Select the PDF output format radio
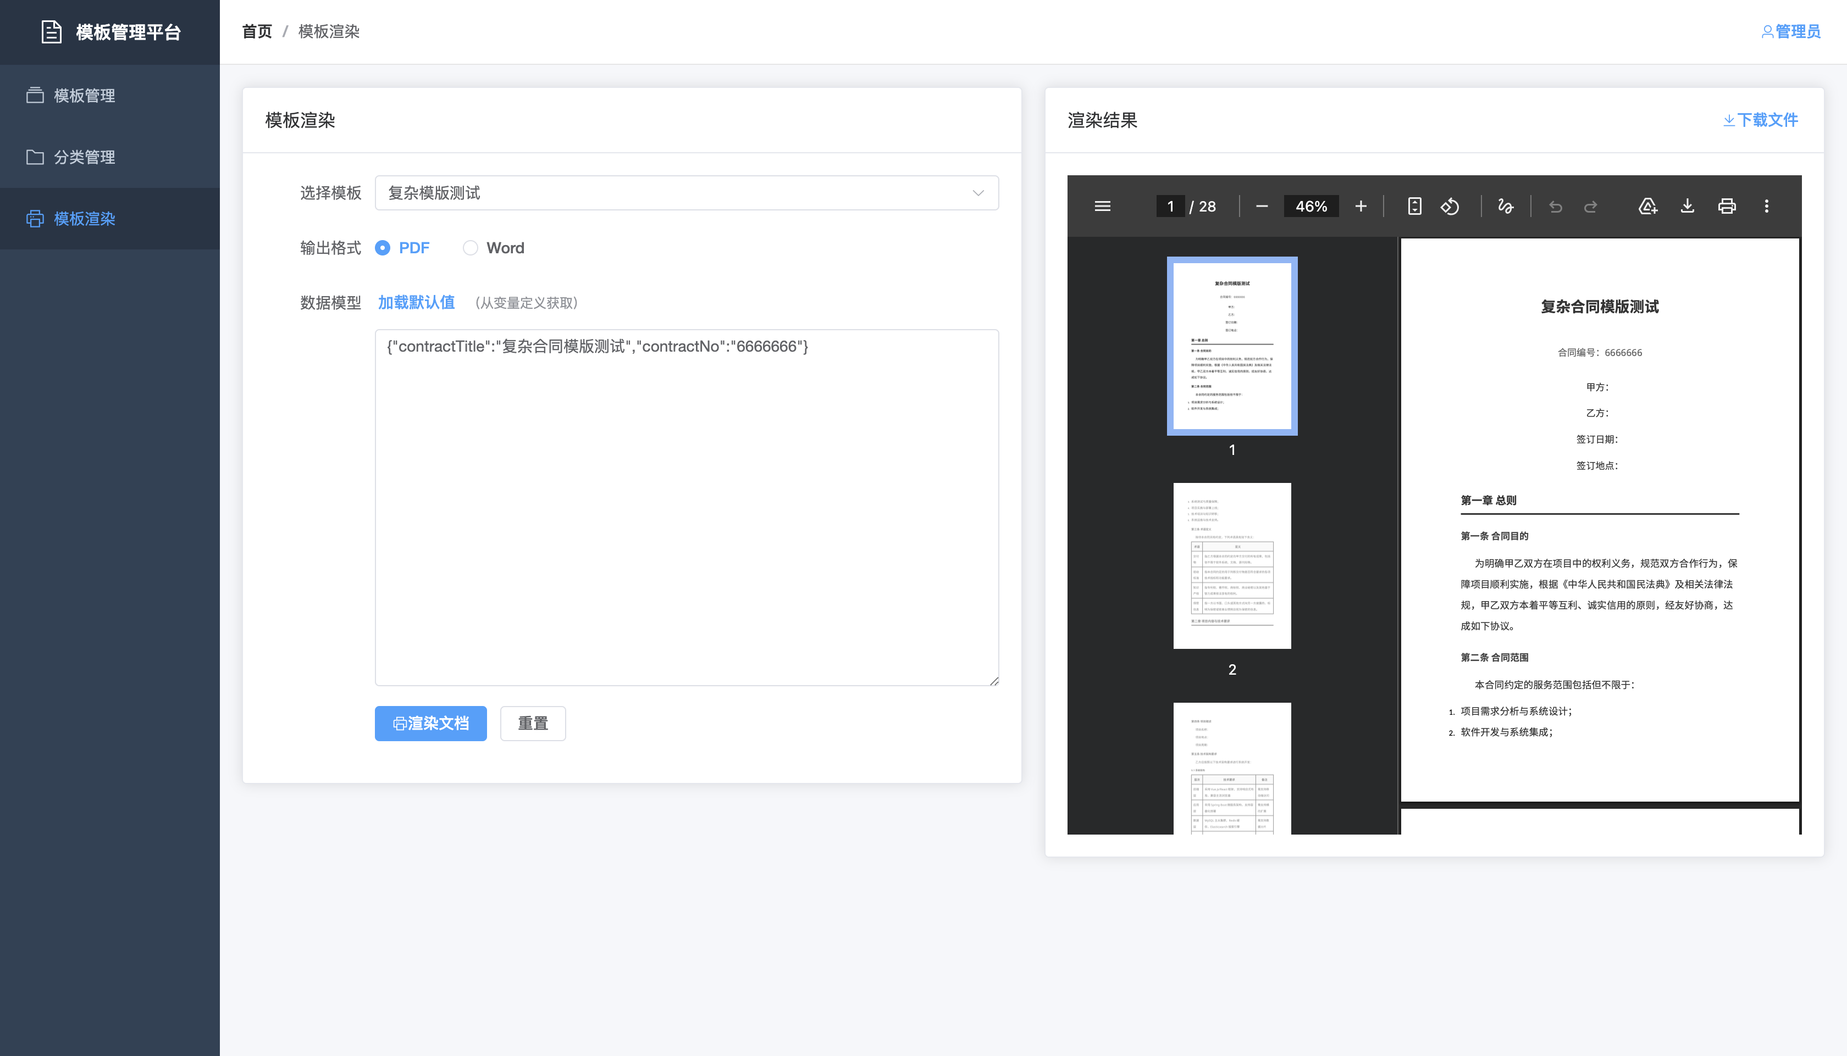The image size is (1847, 1056). (383, 248)
